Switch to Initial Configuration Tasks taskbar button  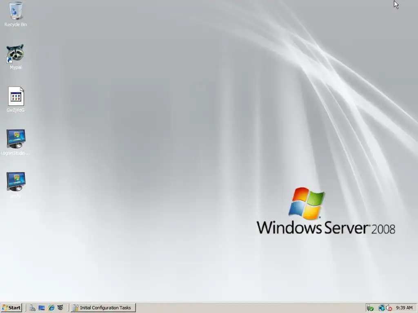click(x=103, y=308)
